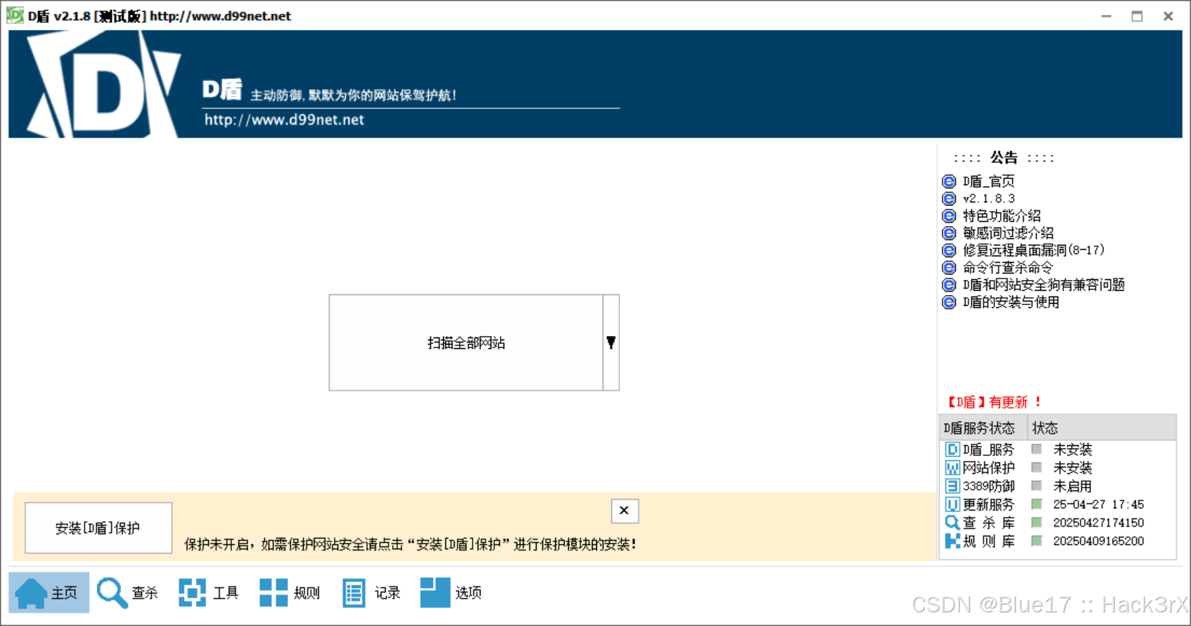Screen dimensions: 1191x626
Task: Click the green status square for 更新服务
Action: coord(1037,504)
